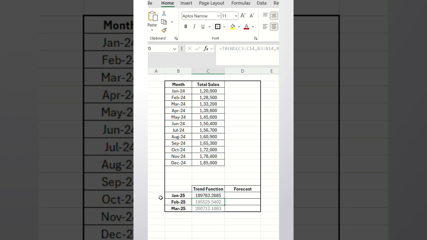Screen dimensions: 427x240
Task: Open Clipboard group dialog launcher
Action: [176, 38]
